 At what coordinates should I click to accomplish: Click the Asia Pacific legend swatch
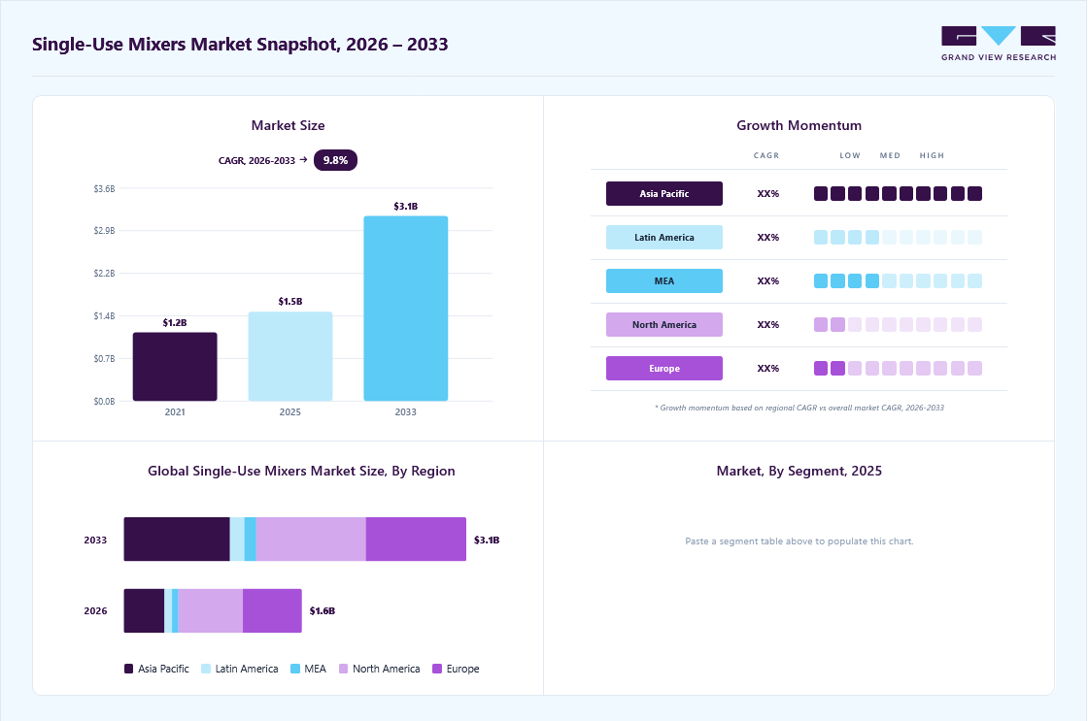click(128, 669)
